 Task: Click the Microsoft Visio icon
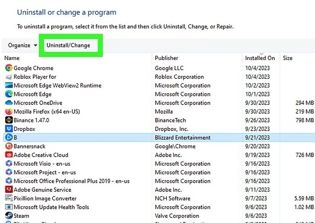(9, 164)
